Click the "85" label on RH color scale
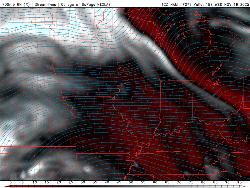Image resolution: width=250 pixels, height=188 pixels. (215, 182)
